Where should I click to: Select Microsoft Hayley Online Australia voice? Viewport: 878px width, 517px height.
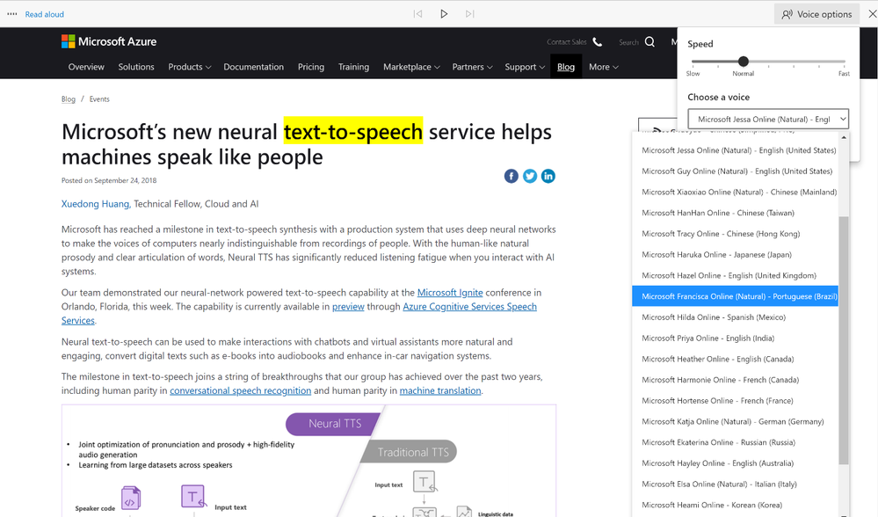tap(736, 463)
